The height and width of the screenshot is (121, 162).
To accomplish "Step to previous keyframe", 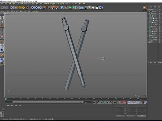I will click(98, 102).
